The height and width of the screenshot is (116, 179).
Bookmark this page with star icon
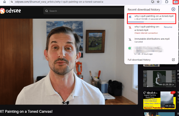click(158, 2)
